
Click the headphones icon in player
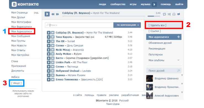pyautogui.click(x=174, y=14)
